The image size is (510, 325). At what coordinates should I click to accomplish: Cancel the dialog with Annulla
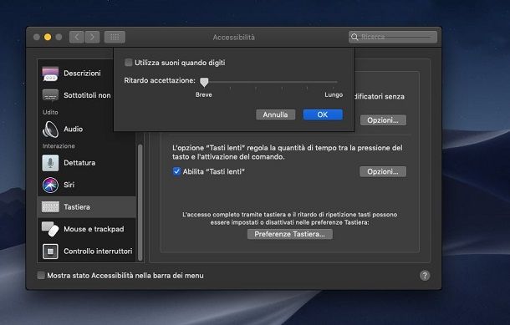pyautogui.click(x=276, y=114)
